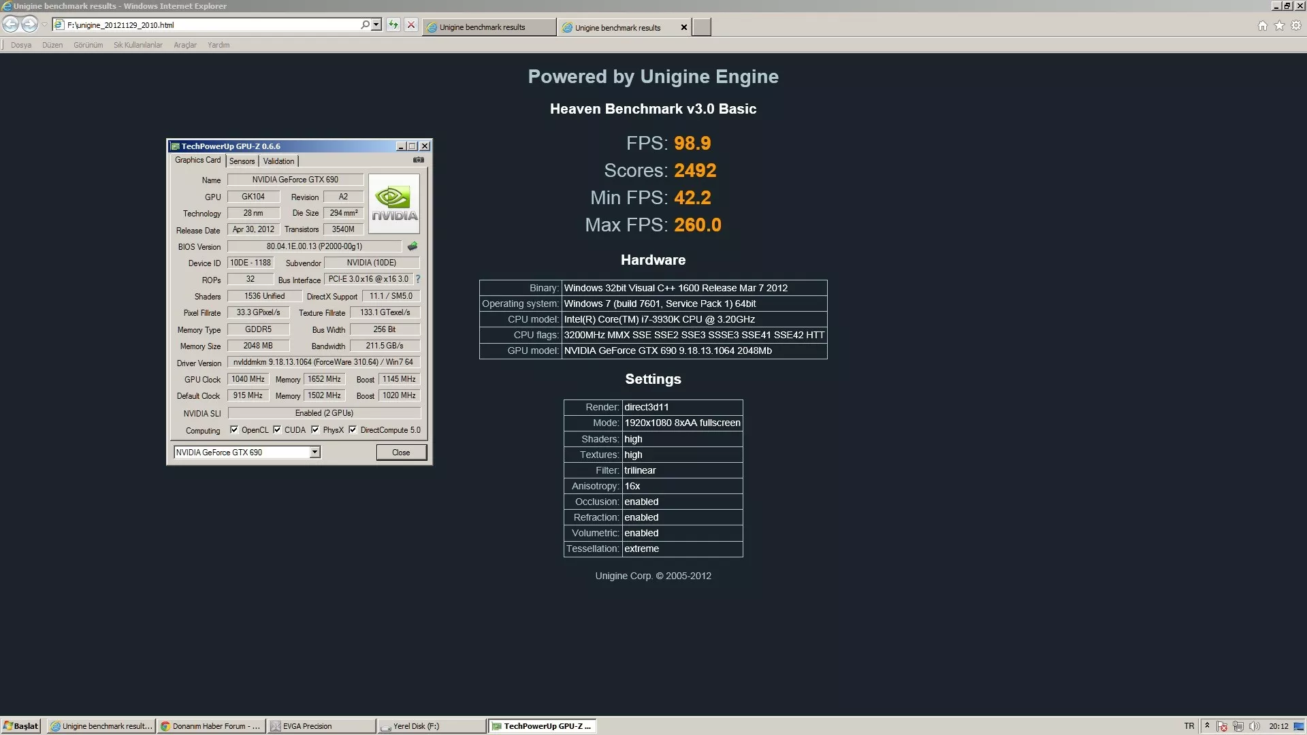Open Yerel Disk (F:) taskbar button
Screen dimensions: 1307x735
coord(431,726)
